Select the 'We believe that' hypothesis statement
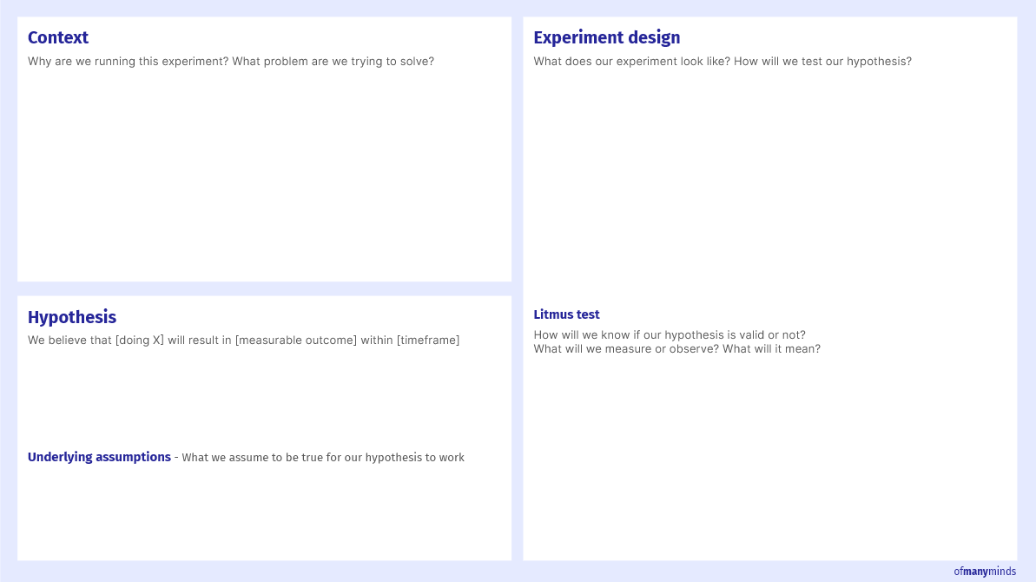Image resolution: width=1036 pixels, height=582 pixels. 243,340
